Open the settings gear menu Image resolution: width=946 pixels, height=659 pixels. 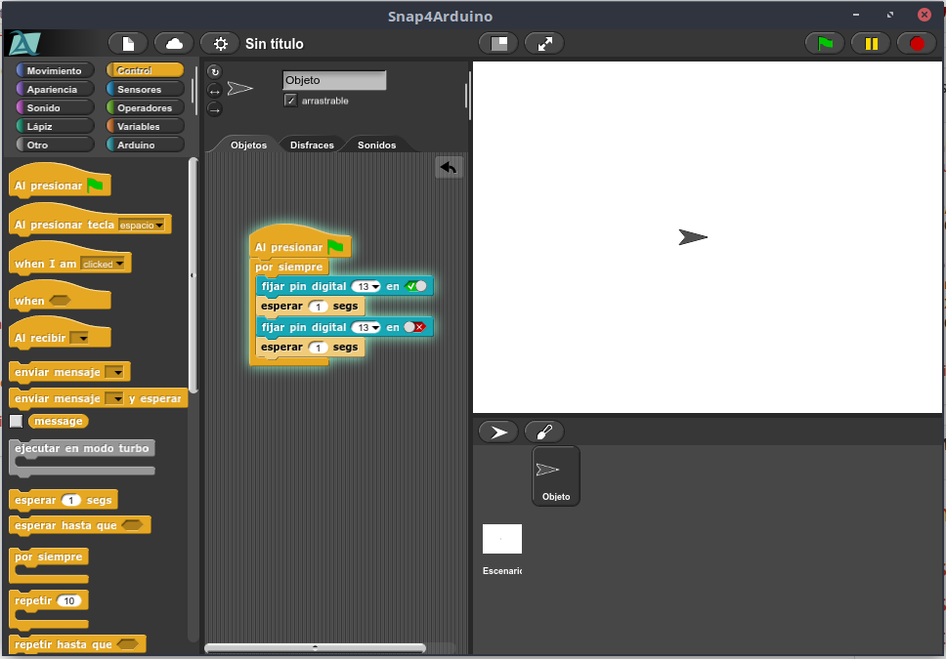220,44
